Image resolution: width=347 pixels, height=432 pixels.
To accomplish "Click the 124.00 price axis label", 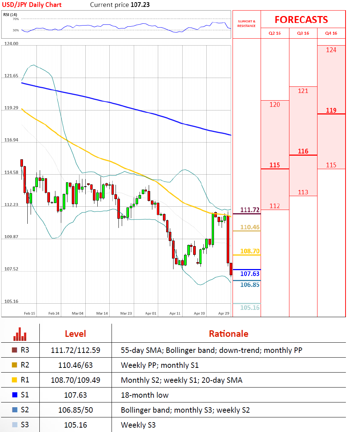I will pyautogui.click(x=11, y=43).
